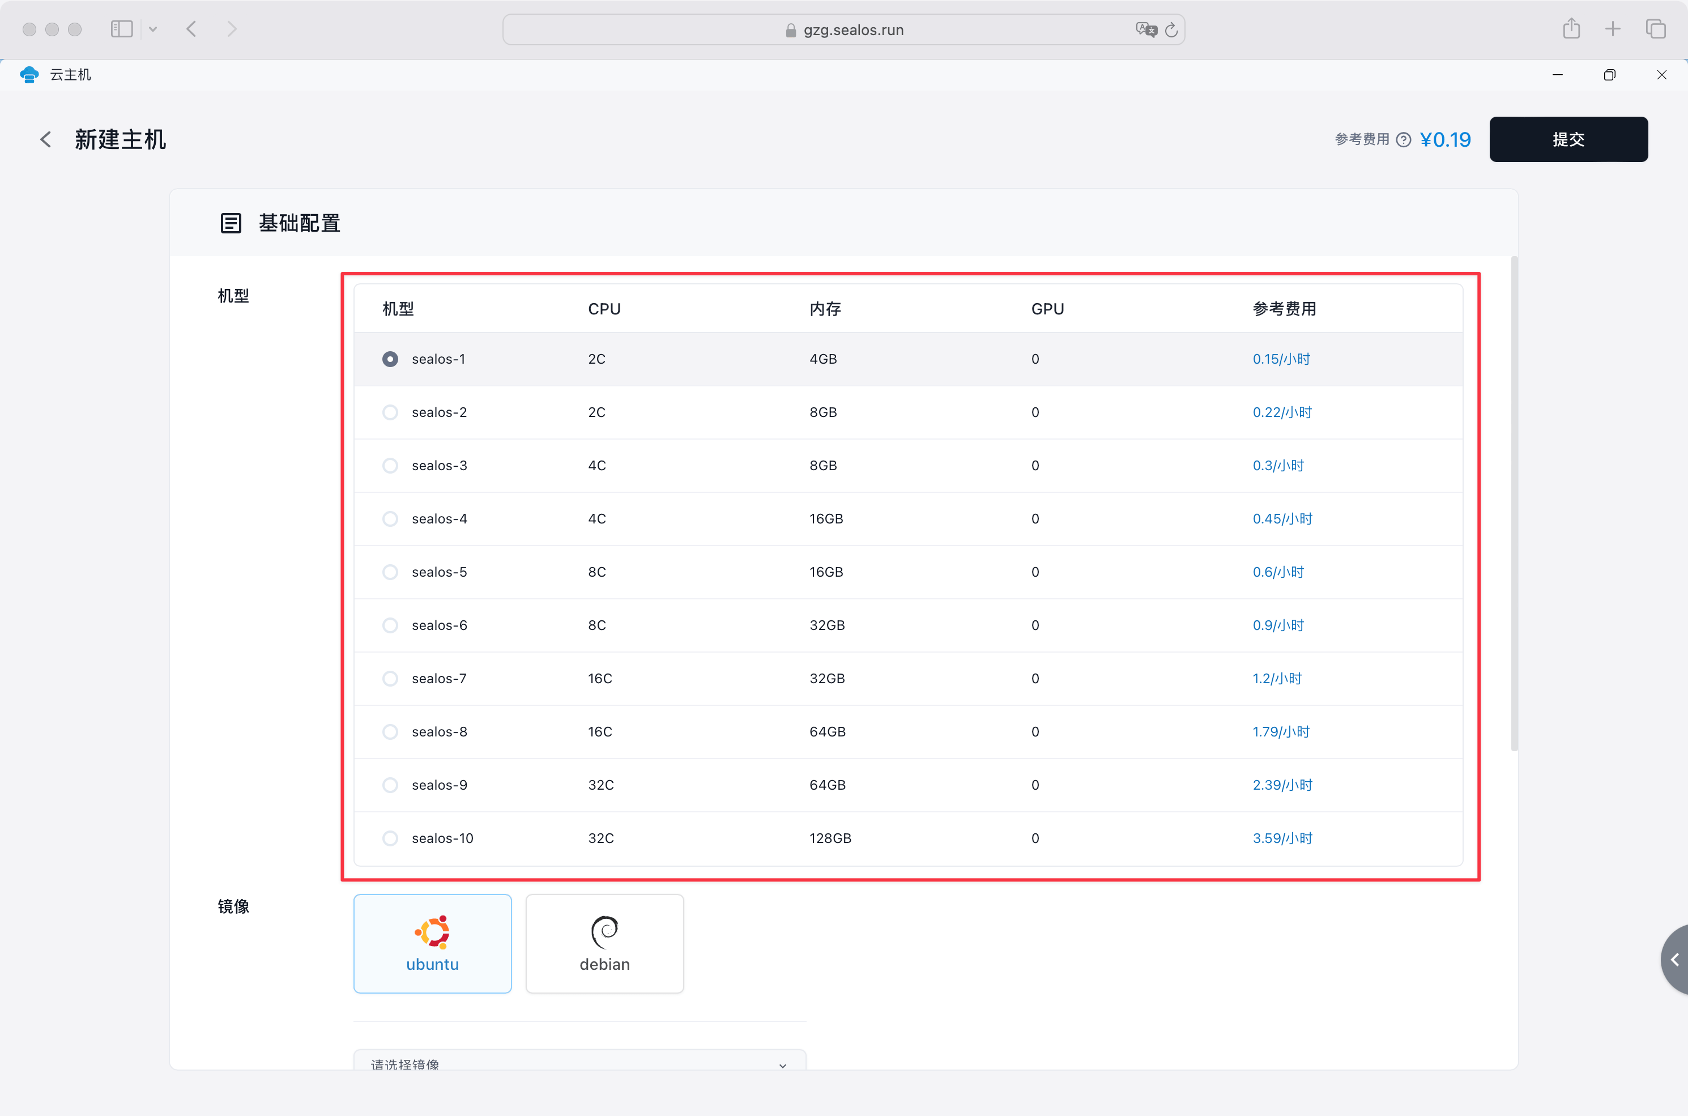The height and width of the screenshot is (1116, 1688).
Task: Click the 4GB memory cell of sealos-1
Action: point(822,359)
